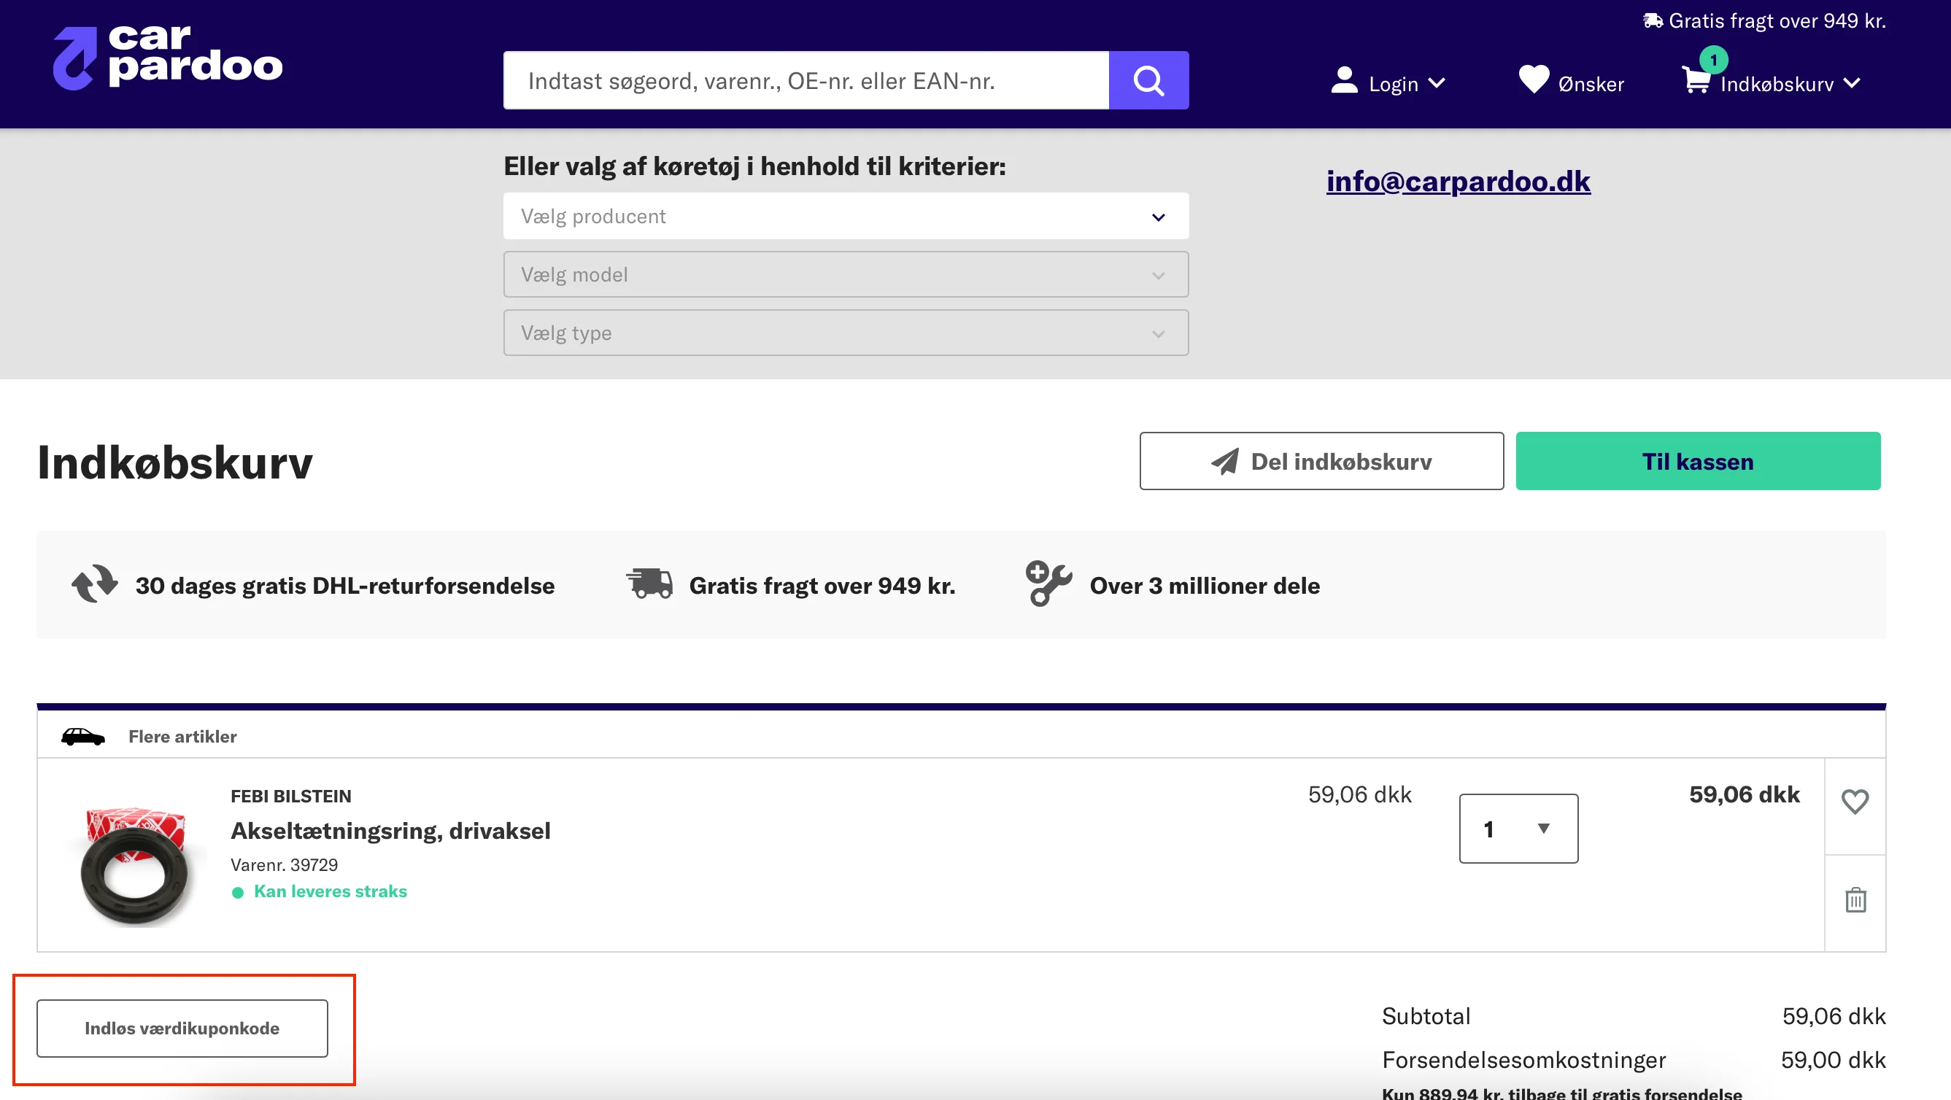Click the DHL return arrows icon
This screenshot has width=1951, height=1100.
click(x=95, y=584)
